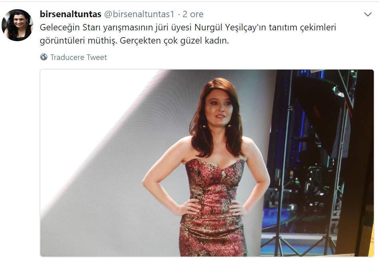
Task: Click the sentence Gerçekten çok güzel kadın
Action: point(174,41)
